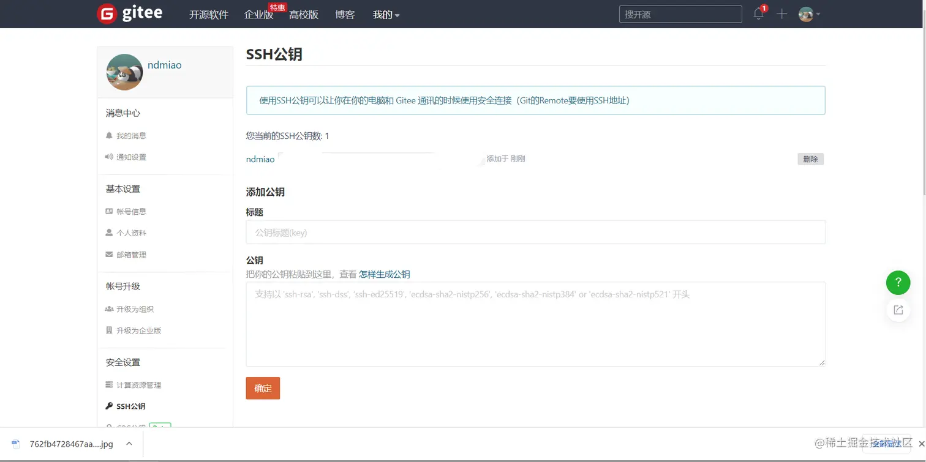Open 通知设置 in sidebar

coord(131,157)
